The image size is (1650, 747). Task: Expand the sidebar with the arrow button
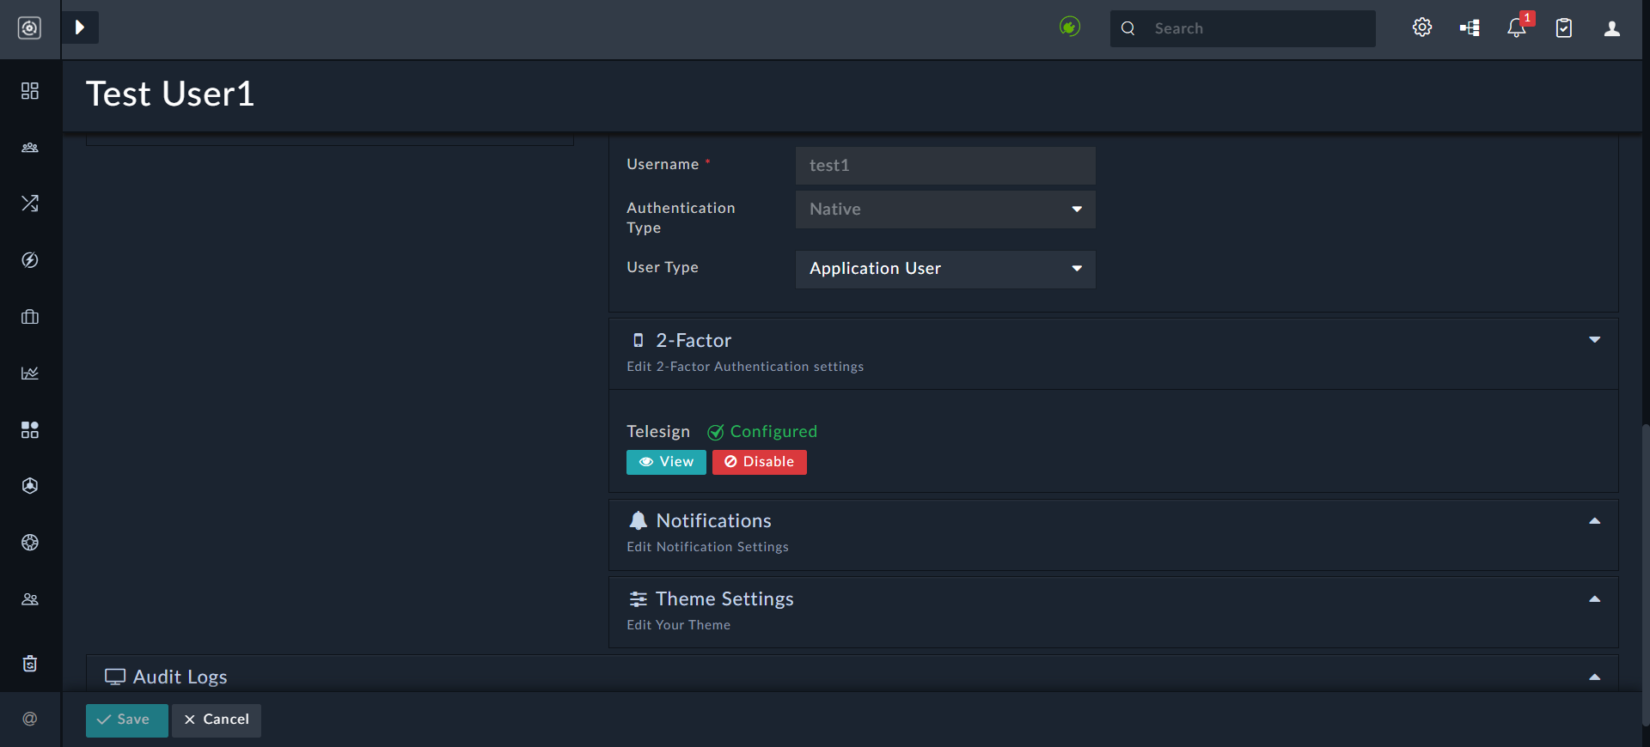(x=80, y=27)
